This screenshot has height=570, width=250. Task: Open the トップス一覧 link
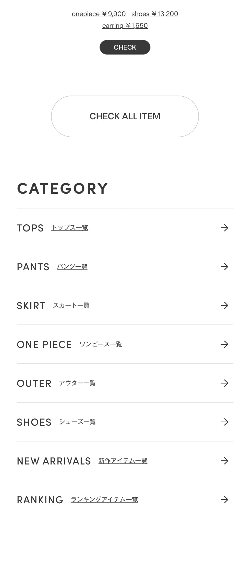[x=70, y=228]
